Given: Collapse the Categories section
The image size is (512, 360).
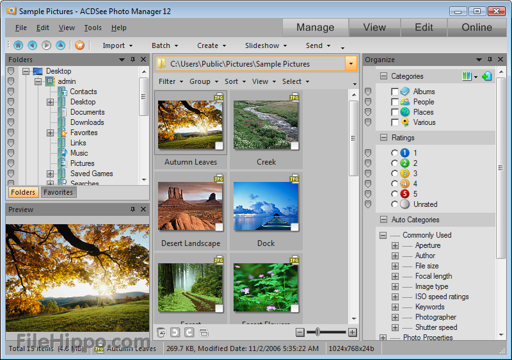Looking at the screenshot, I should point(383,76).
